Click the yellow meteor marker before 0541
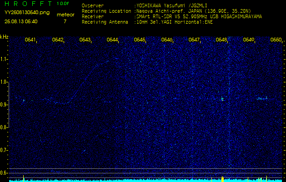286x182 pixels. pos(23,178)
